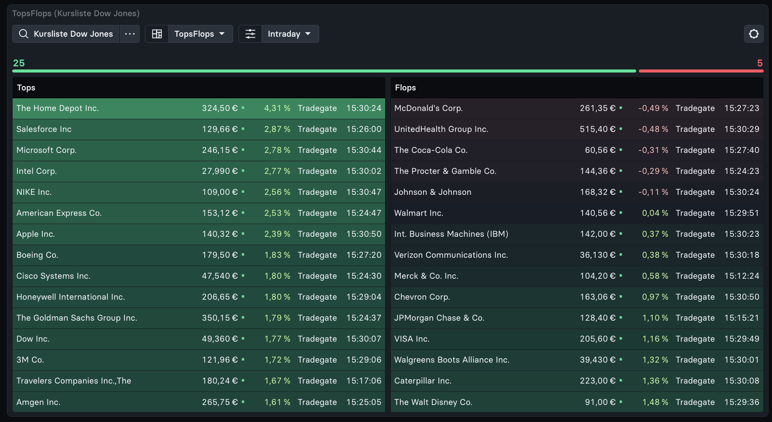772x422 pixels.
Task: Click Amgen Inc. entry
Action: tap(199, 402)
